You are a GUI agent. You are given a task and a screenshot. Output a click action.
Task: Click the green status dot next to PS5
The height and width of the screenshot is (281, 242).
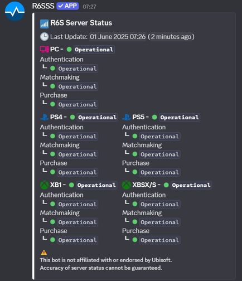[x=154, y=117]
